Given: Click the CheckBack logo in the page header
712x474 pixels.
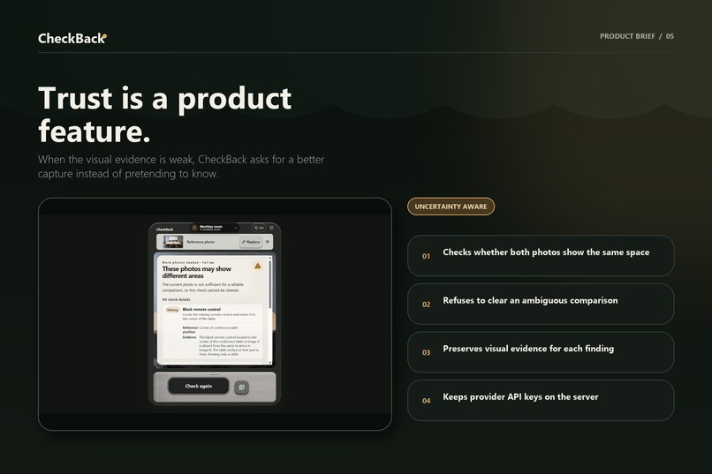Looking at the screenshot, I should point(72,39).
